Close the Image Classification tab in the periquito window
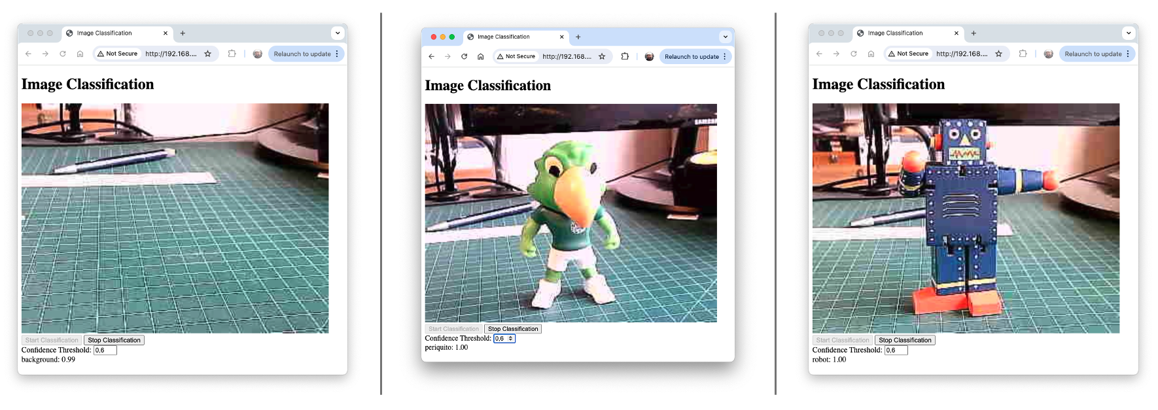Viewport: 1158px width, 410px height. point(561,37)
